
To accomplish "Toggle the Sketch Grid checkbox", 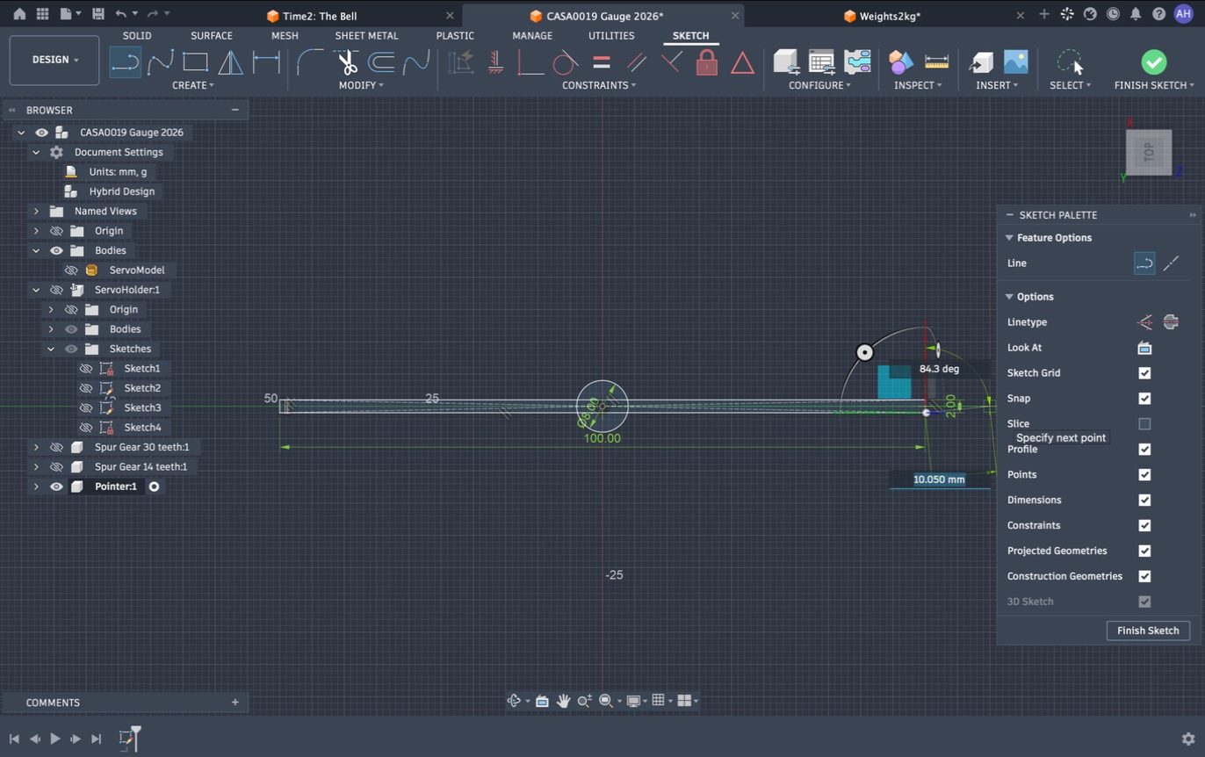I will pos(1144,373).
